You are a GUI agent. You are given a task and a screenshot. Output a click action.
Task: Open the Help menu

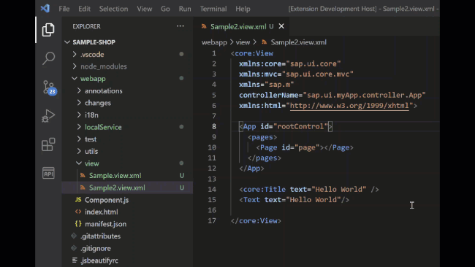(243, 9)
